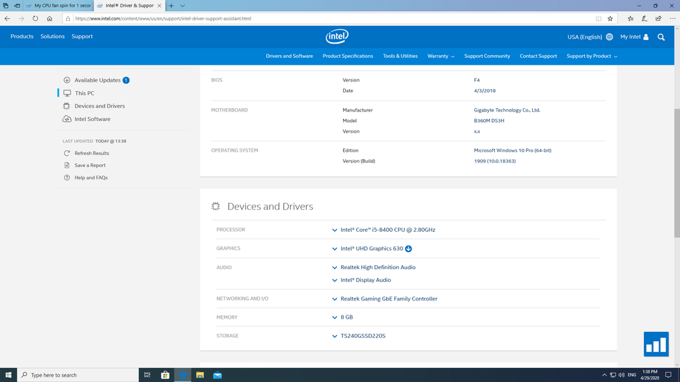Expand the Intel Core i5-8400 processor row
Image resolution: width=680 pixels, height=382 pixels.
point(334,230)
